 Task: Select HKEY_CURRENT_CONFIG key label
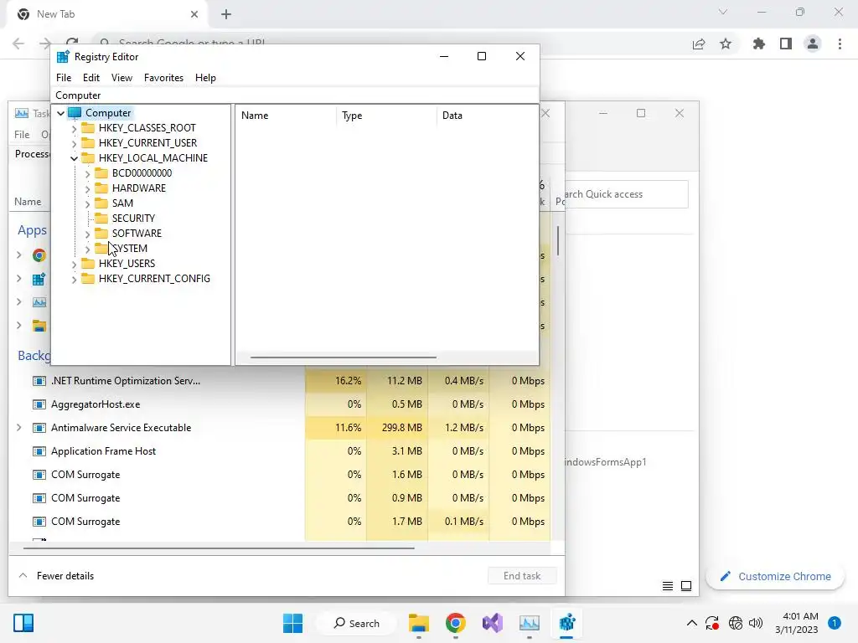coord(154,279)
